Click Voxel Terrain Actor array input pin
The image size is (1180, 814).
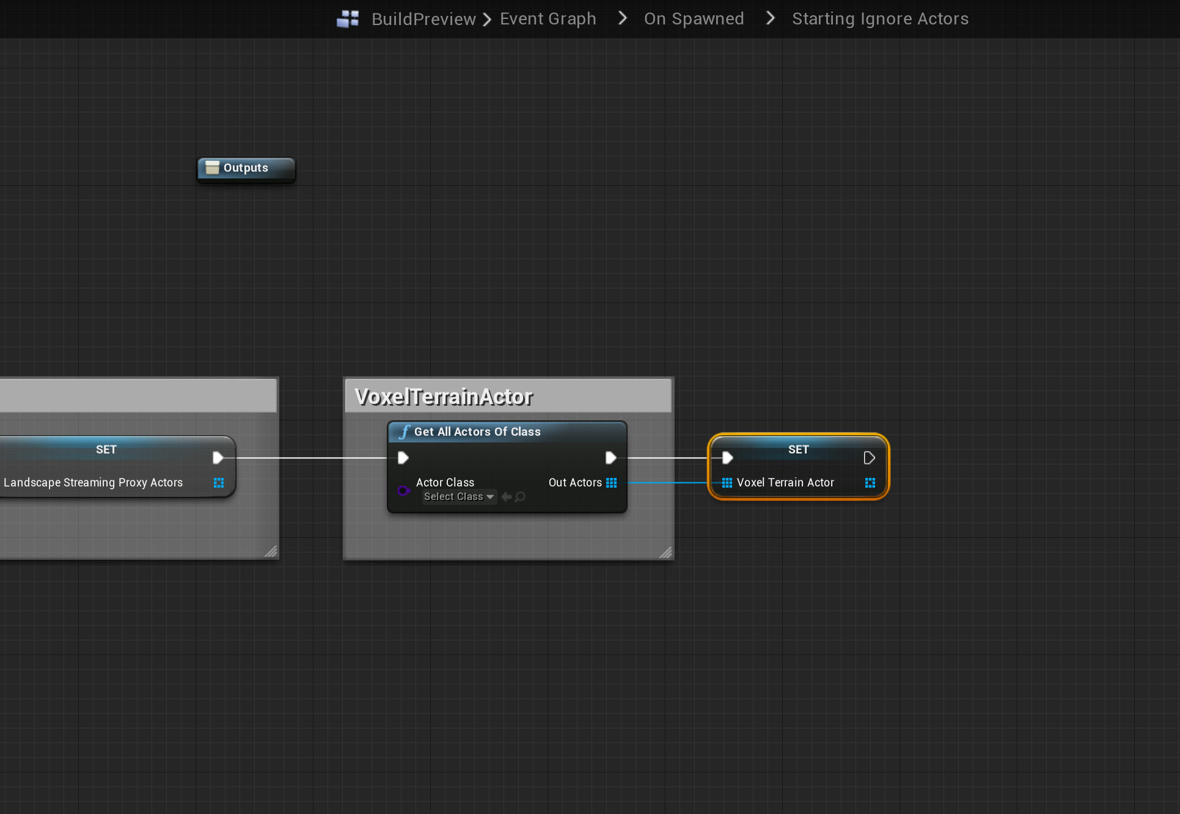(727, 483)
